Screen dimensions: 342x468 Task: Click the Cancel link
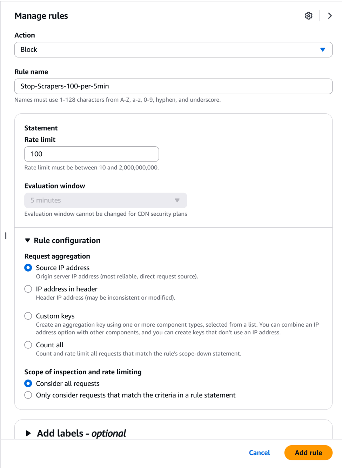tap(259, 453)
